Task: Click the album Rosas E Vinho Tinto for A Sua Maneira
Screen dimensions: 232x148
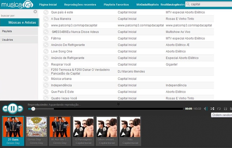Action: 180,19
